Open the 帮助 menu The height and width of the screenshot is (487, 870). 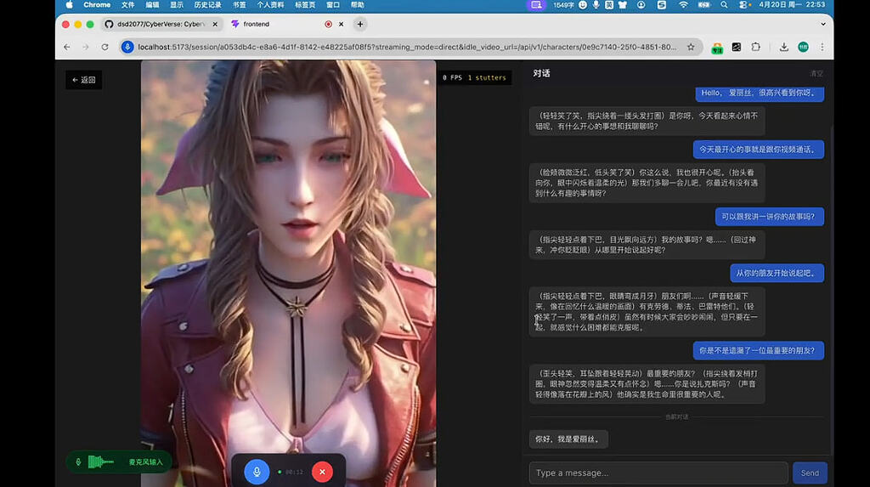click(358, 5)
